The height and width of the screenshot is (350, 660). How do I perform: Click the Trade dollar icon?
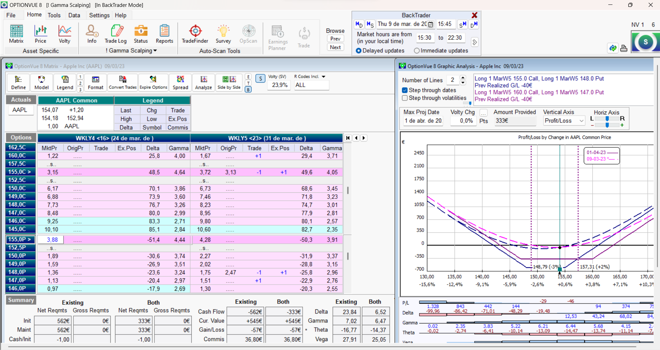(x=304, y=38)
